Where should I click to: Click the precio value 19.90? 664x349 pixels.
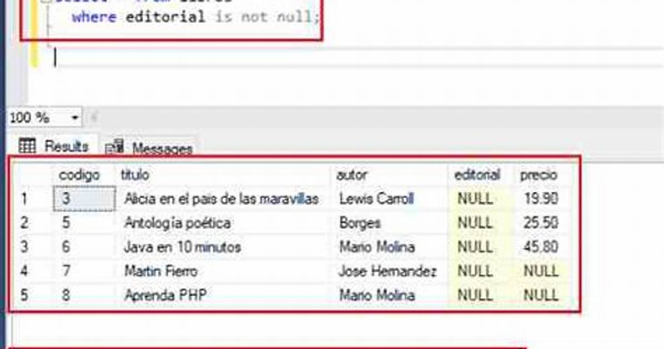(541, 199)
